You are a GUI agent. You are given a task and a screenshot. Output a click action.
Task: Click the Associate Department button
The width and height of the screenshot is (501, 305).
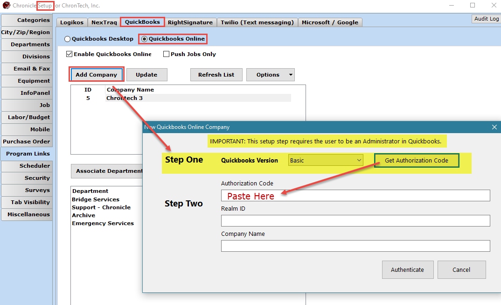(x=107, y=171)
